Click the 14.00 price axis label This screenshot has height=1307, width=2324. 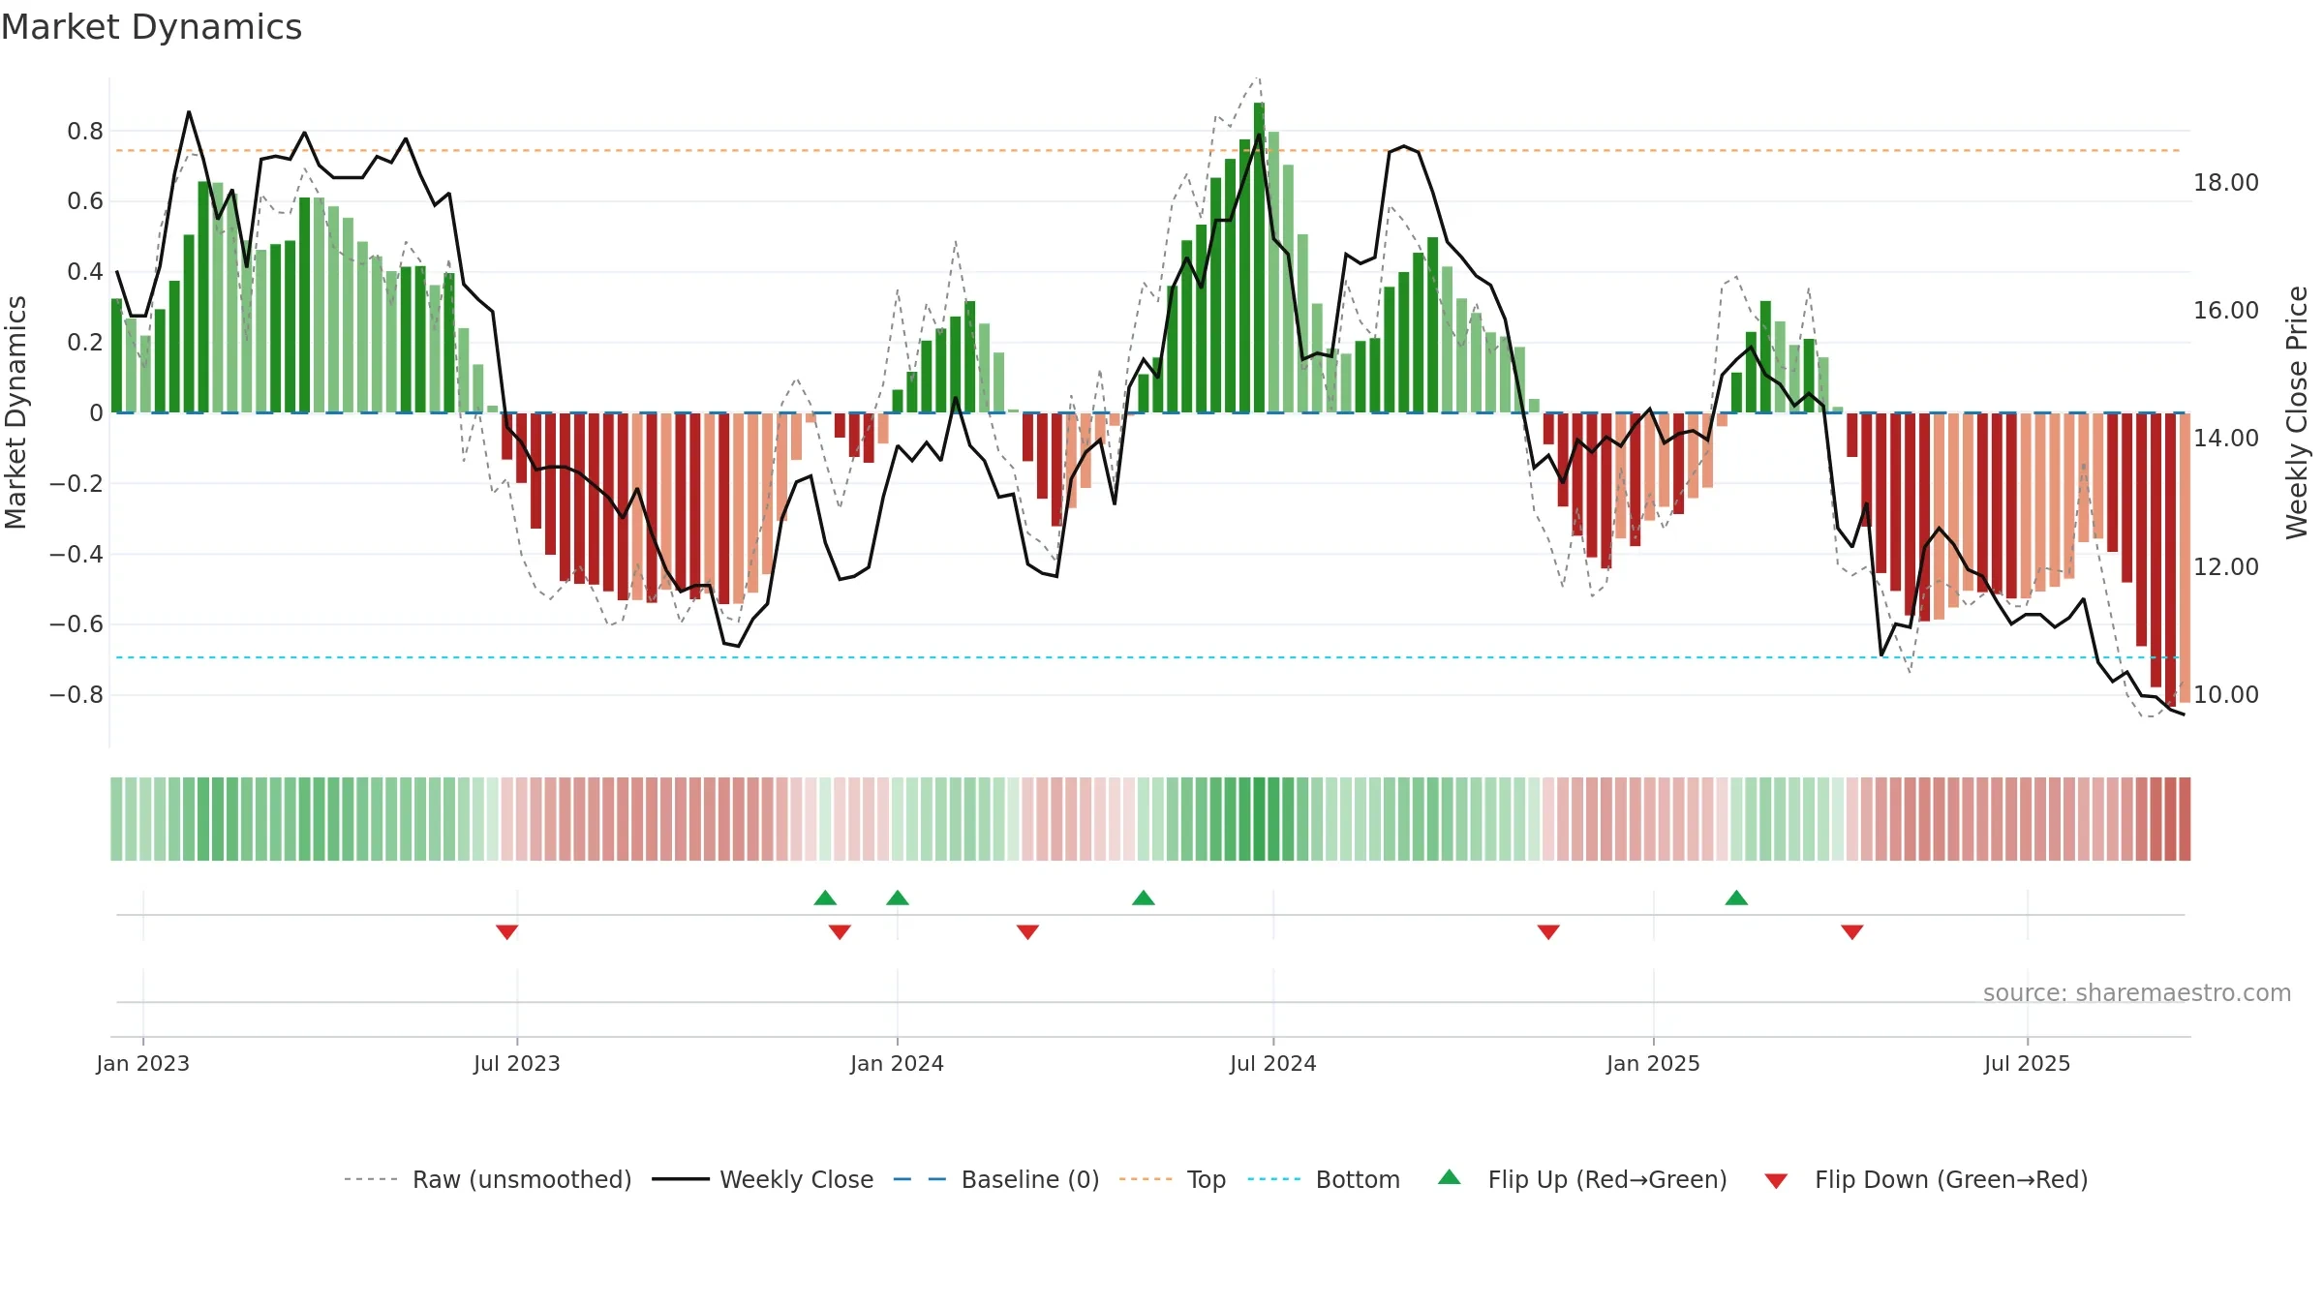[x=2226, y=438]
